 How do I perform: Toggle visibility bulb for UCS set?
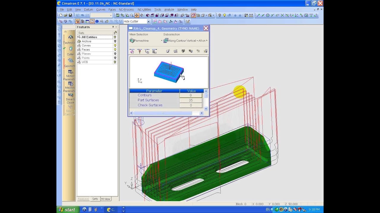(x=115, y=62)
